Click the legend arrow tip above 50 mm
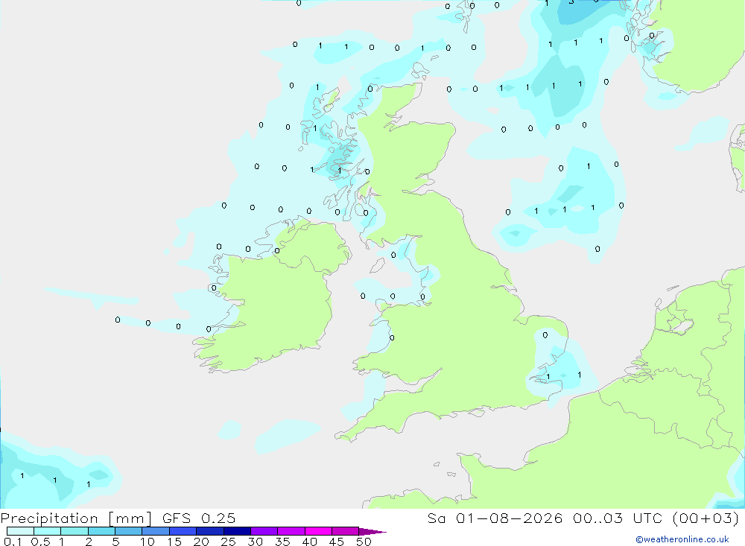The height and width of the screenshot is (546, 745). click(372, 532)
